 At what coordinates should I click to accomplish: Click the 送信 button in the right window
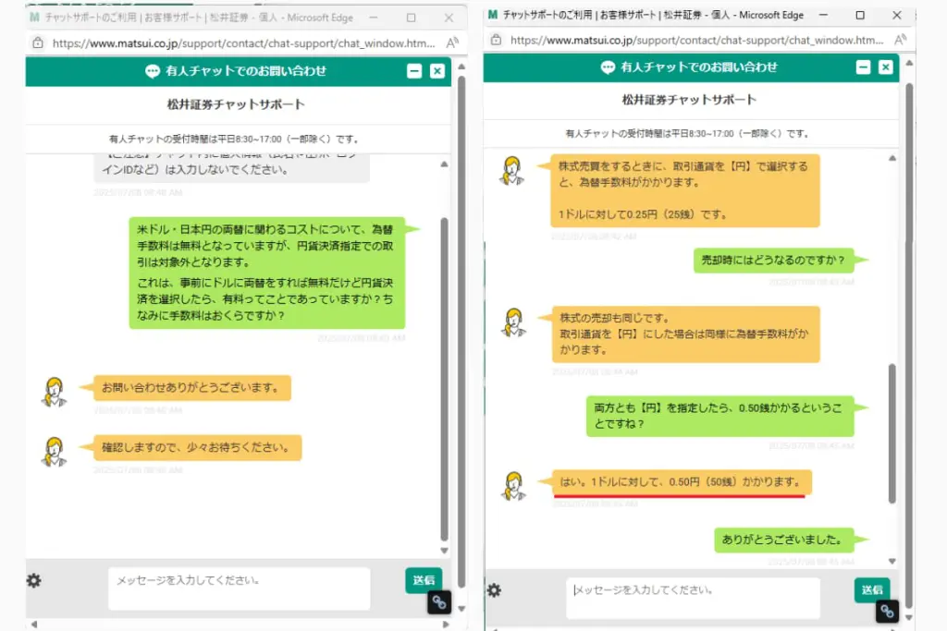tap(870, 589)
